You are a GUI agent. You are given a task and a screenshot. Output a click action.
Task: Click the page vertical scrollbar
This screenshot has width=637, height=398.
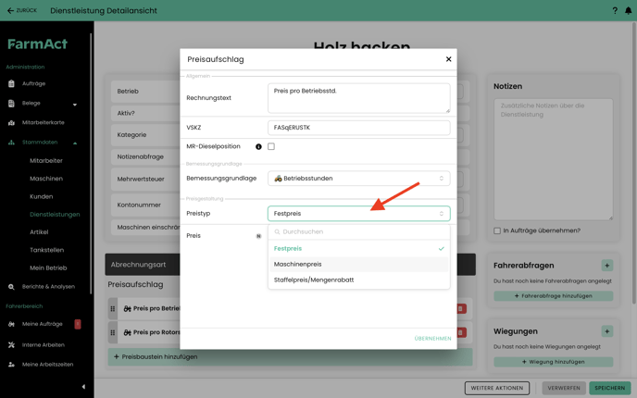tap(633, 163)
